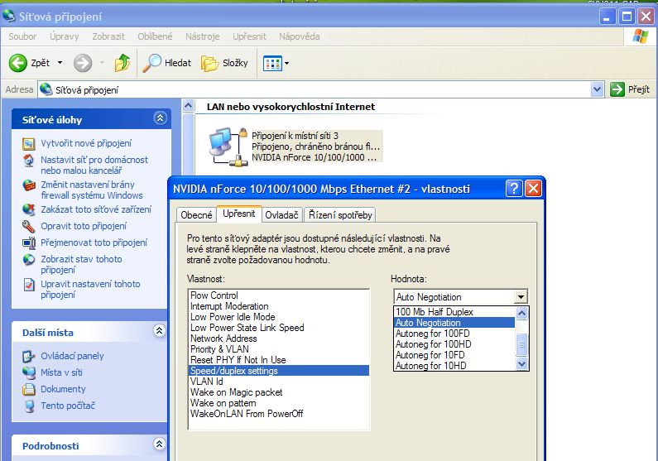Click the green Přejít go arrow icon

pyautogui.click(x=617, y=89)
